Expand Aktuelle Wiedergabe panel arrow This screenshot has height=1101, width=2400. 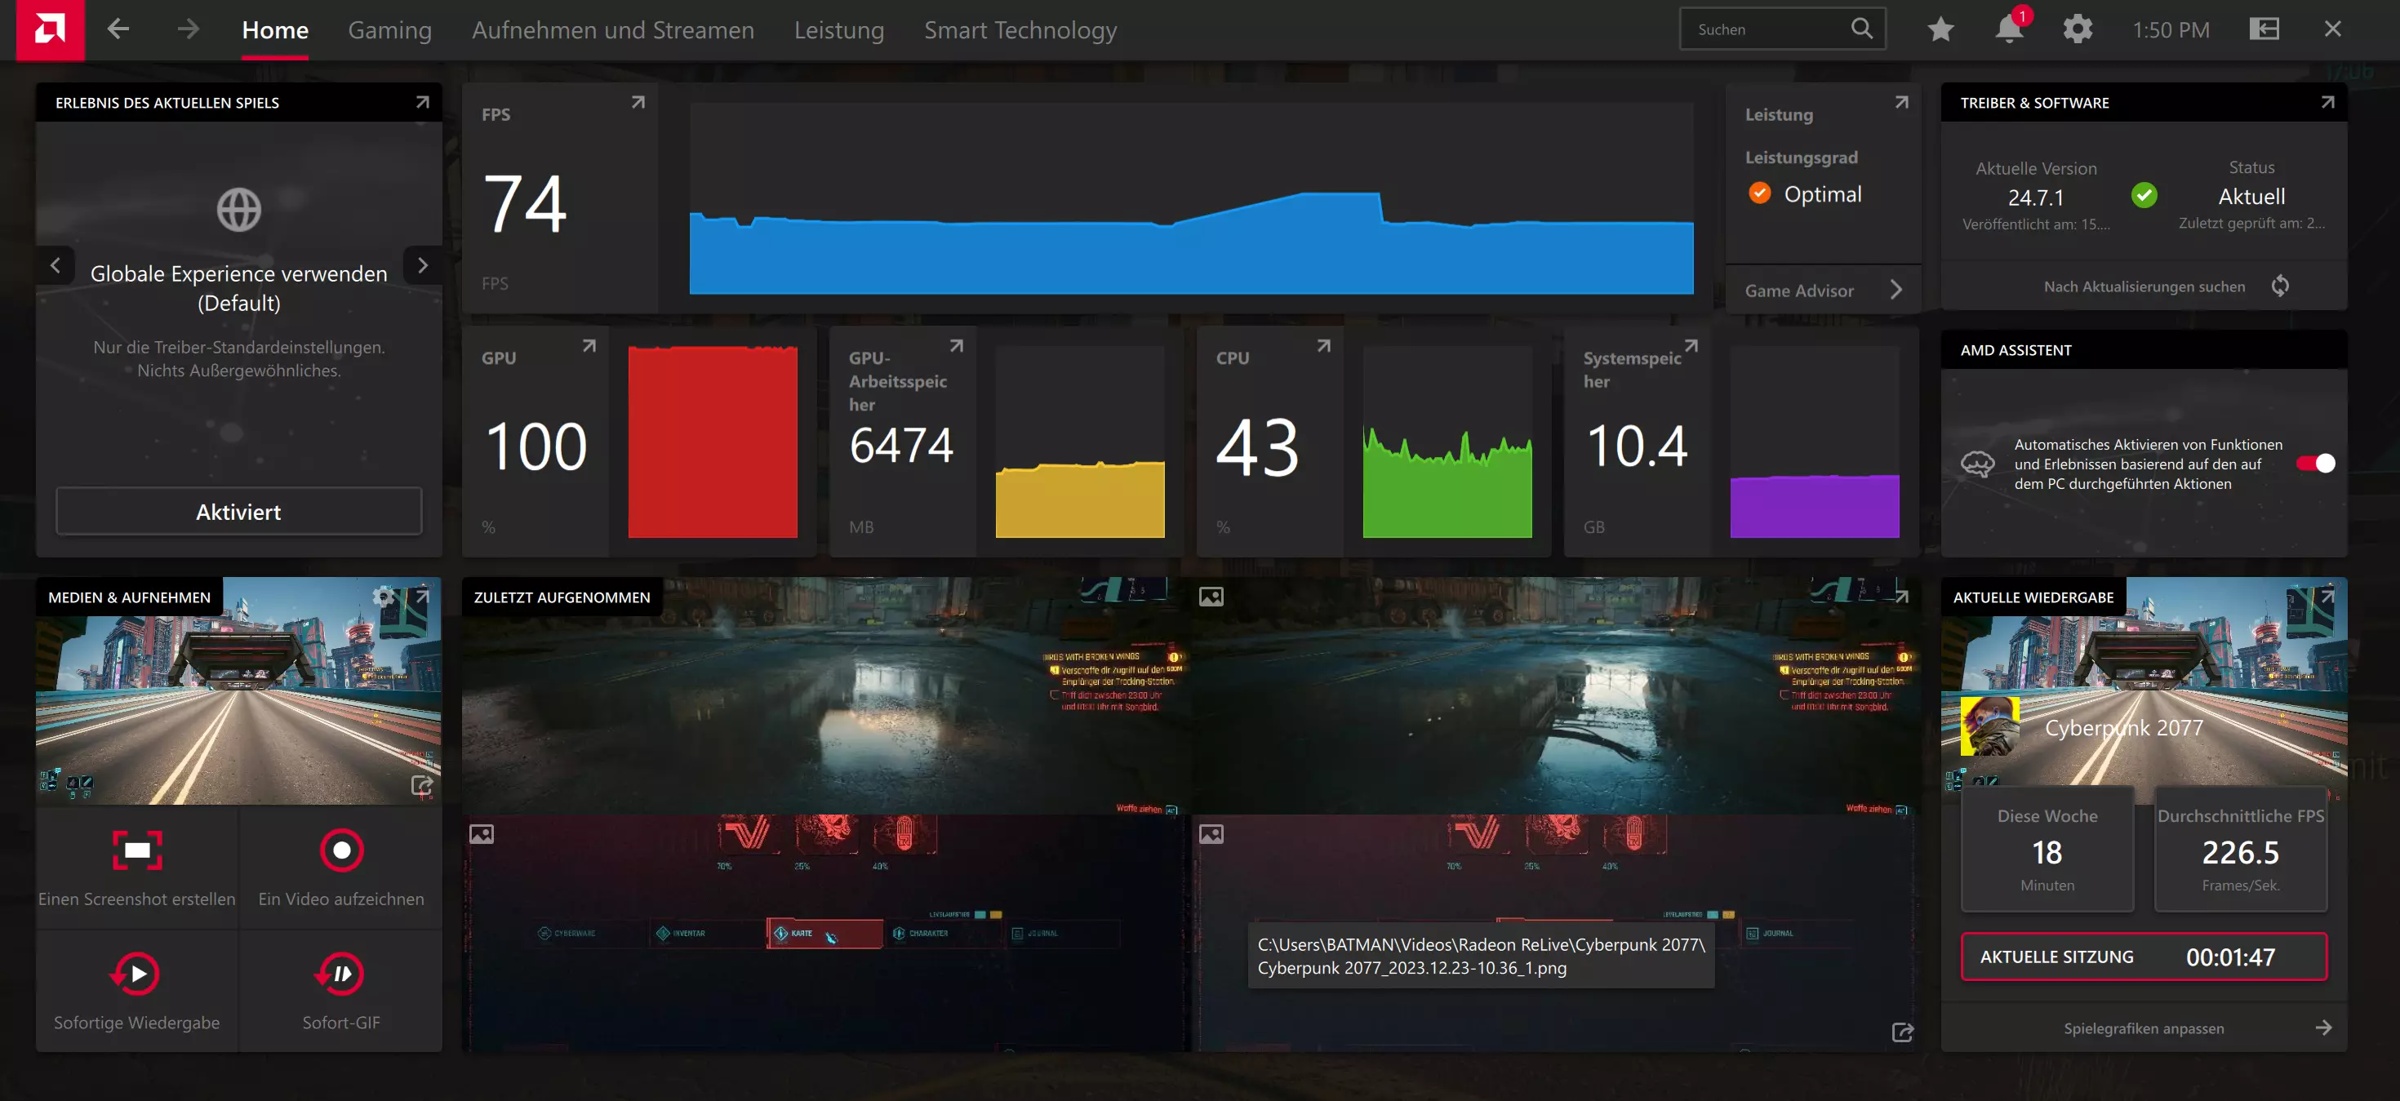pyautogui.click(x=2327, y=596)
